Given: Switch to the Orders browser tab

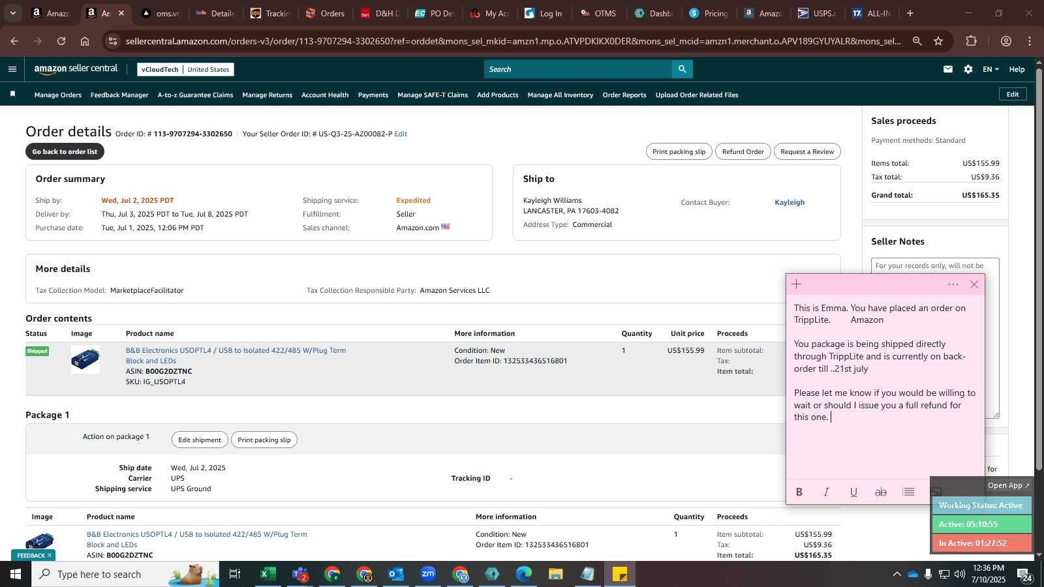Looking at the screenshot, I should pos(326,13).
